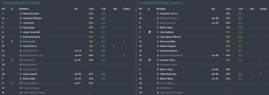Open Arévalo Ríos player profile
This screenshot has width=269, height=95.
click(29, 41)
